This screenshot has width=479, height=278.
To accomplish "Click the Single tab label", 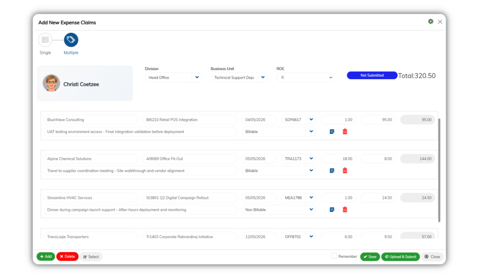I will 45,52.
